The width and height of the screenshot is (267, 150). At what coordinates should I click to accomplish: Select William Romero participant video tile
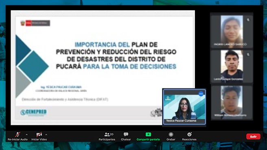point(232,103)
